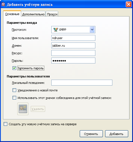Enable Уведомления о новой почте checkbox
Image resolution: width=133 pixels, height=142 pixels.
coord(14,90)
